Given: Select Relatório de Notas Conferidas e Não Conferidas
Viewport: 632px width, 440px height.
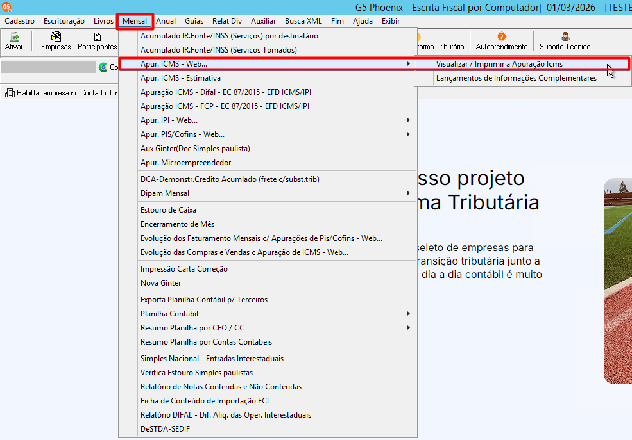Looking at the screenshot, I should pyautogui.click(x=268, y=387).
